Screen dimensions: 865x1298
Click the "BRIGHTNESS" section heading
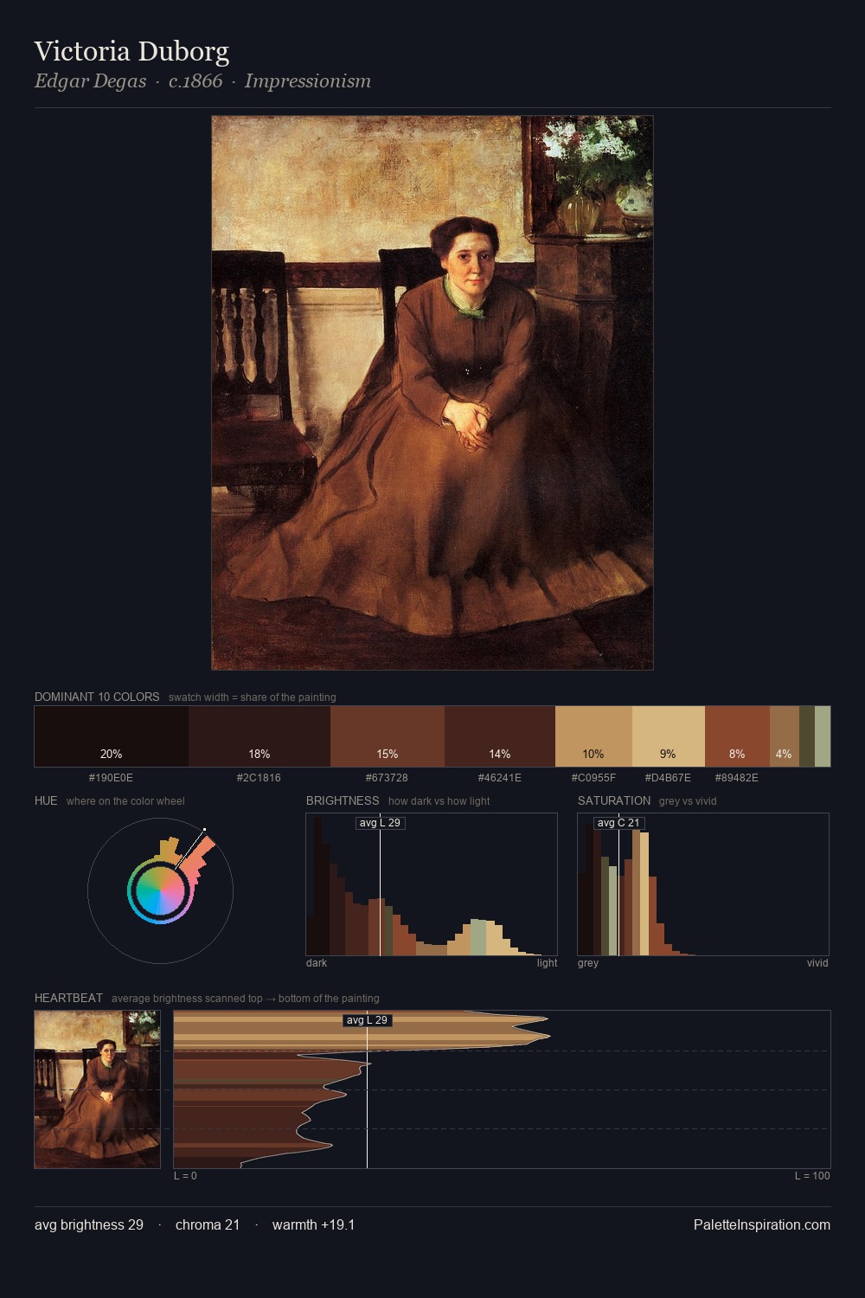pos(343,800)
